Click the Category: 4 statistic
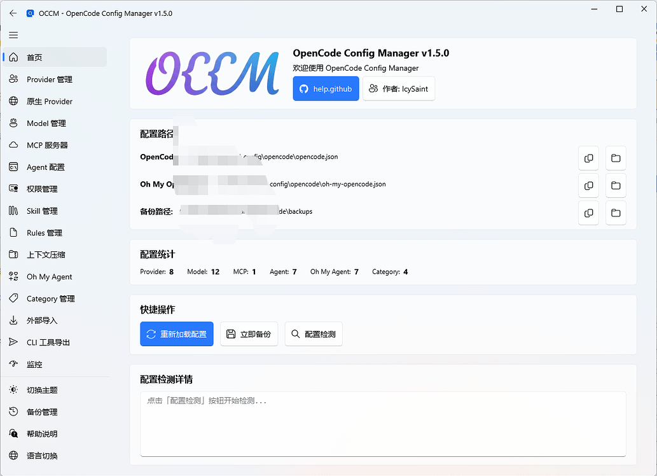 tap(390, 272)
